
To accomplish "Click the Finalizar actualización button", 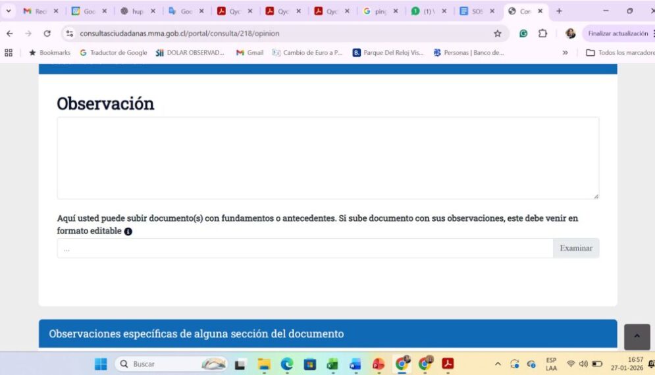I will (x=617, y=34).
